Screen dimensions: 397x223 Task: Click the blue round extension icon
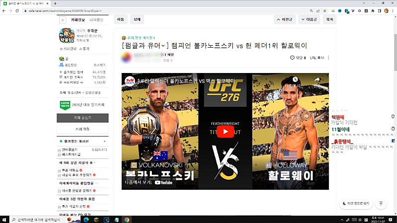(x=340, y=11)
